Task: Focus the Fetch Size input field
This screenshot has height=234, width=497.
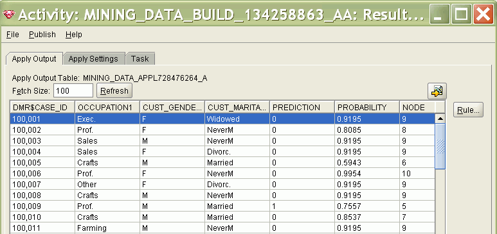Action: click(73, 91)
